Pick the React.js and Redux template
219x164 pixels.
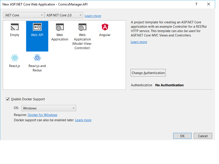[x=37, y=63]
